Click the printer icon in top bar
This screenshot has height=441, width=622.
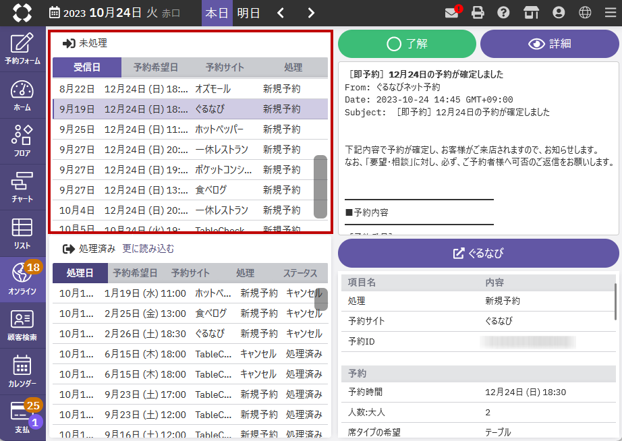coord(478,13)
